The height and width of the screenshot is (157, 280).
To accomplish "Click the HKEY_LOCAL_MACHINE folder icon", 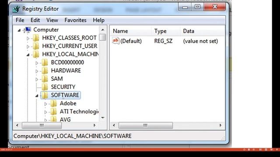I will click(x=36, y=54).
